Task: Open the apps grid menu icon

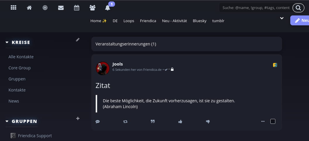Action: (13, 8)
